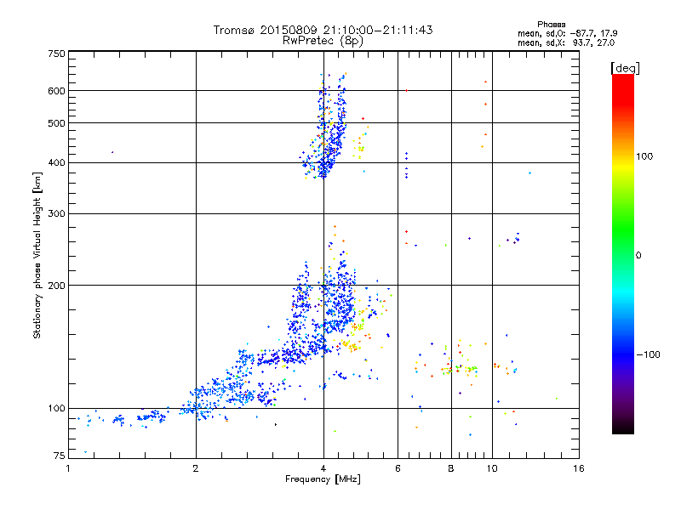This screenshot has height=510, width=681.
Task: Click the y-axis label '500'
Action: [56, 123]
